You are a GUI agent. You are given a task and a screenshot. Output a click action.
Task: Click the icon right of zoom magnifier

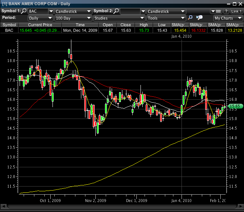coord(199,18)
